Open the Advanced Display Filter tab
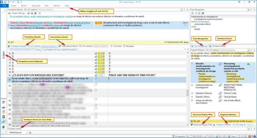The width and height of the screenshot is (257, 138). pyautogui.click(x=202, y=125)
